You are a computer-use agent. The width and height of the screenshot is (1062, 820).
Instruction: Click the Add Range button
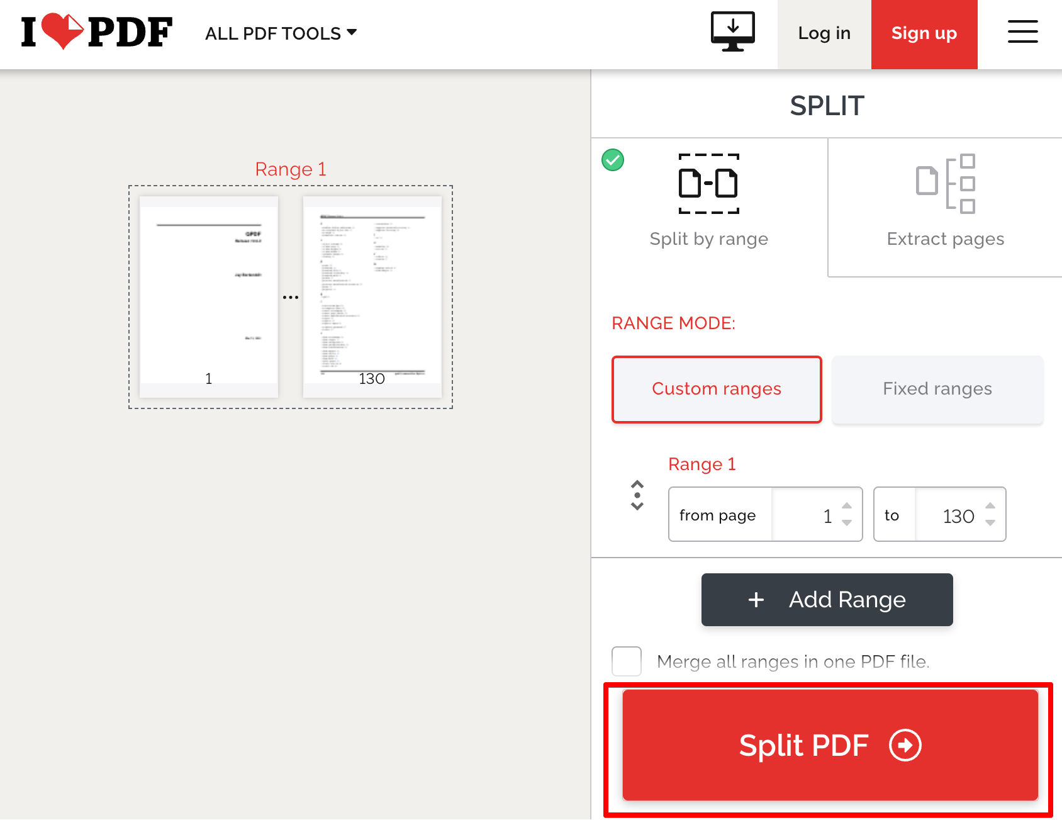click(x=827, y=600)
